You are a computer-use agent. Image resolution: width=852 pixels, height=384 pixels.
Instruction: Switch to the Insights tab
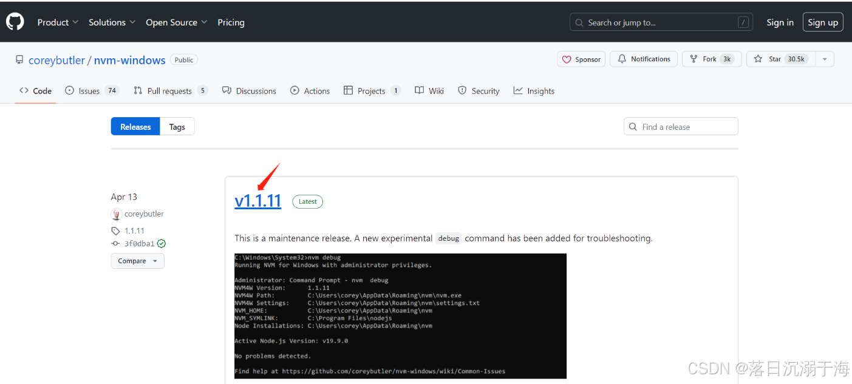point(534,91)
